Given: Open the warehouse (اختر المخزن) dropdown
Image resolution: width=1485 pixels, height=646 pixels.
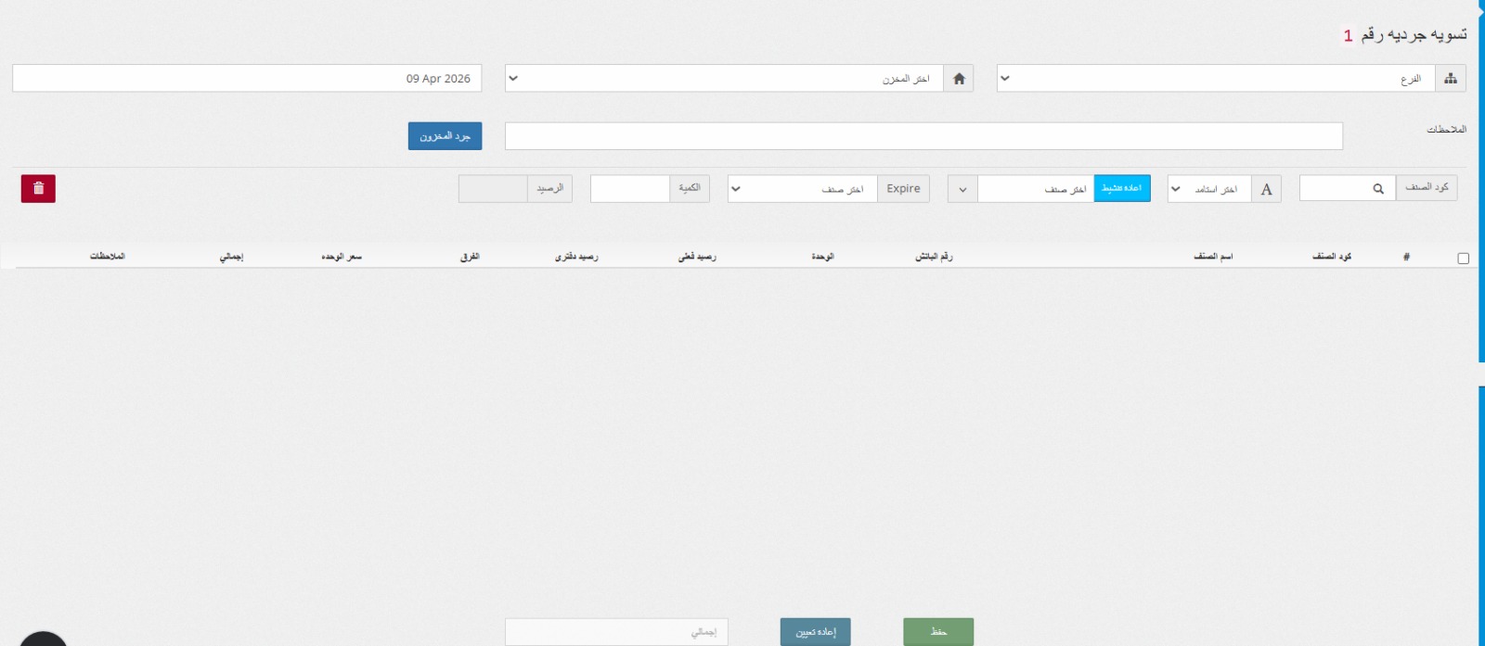Looking at the screenshot, I should 724,79.
